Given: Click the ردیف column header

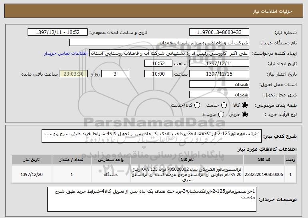Looking at the screenshot, I should coord(290,160).
